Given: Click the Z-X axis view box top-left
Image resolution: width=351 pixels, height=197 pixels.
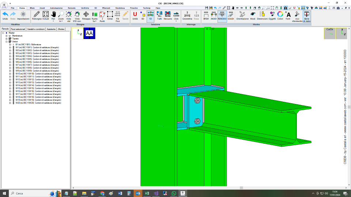Looking at the screenshot, I should (x=78, y=33).
